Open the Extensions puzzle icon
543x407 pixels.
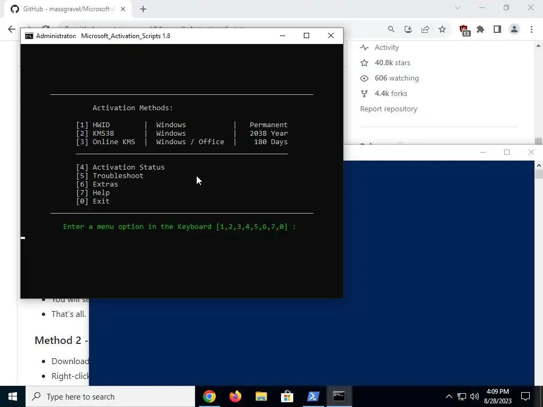(480, 30)
